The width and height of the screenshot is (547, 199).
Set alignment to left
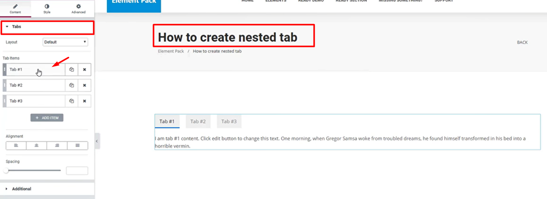(16, 146)
